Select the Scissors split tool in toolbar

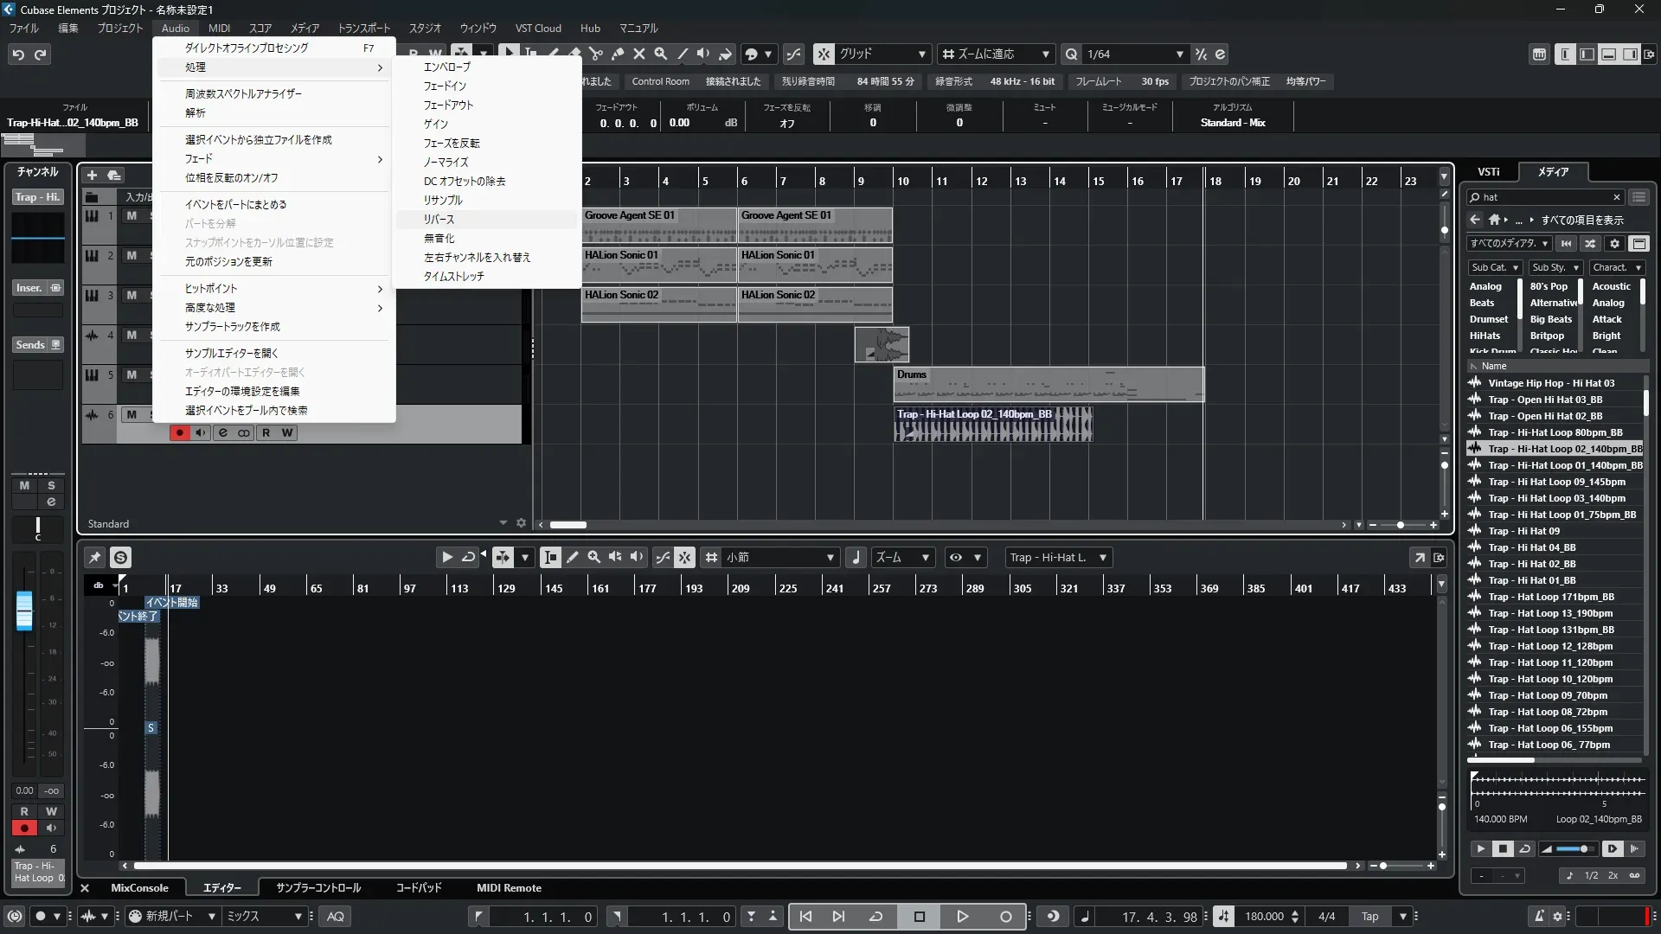596,54
